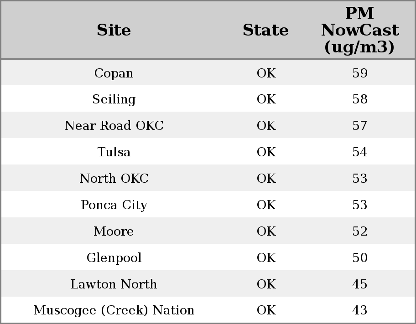Viewport: 416px width, 324px height.
Task: Select the Glenpool site cell
Action: click(x=114, y=258)
